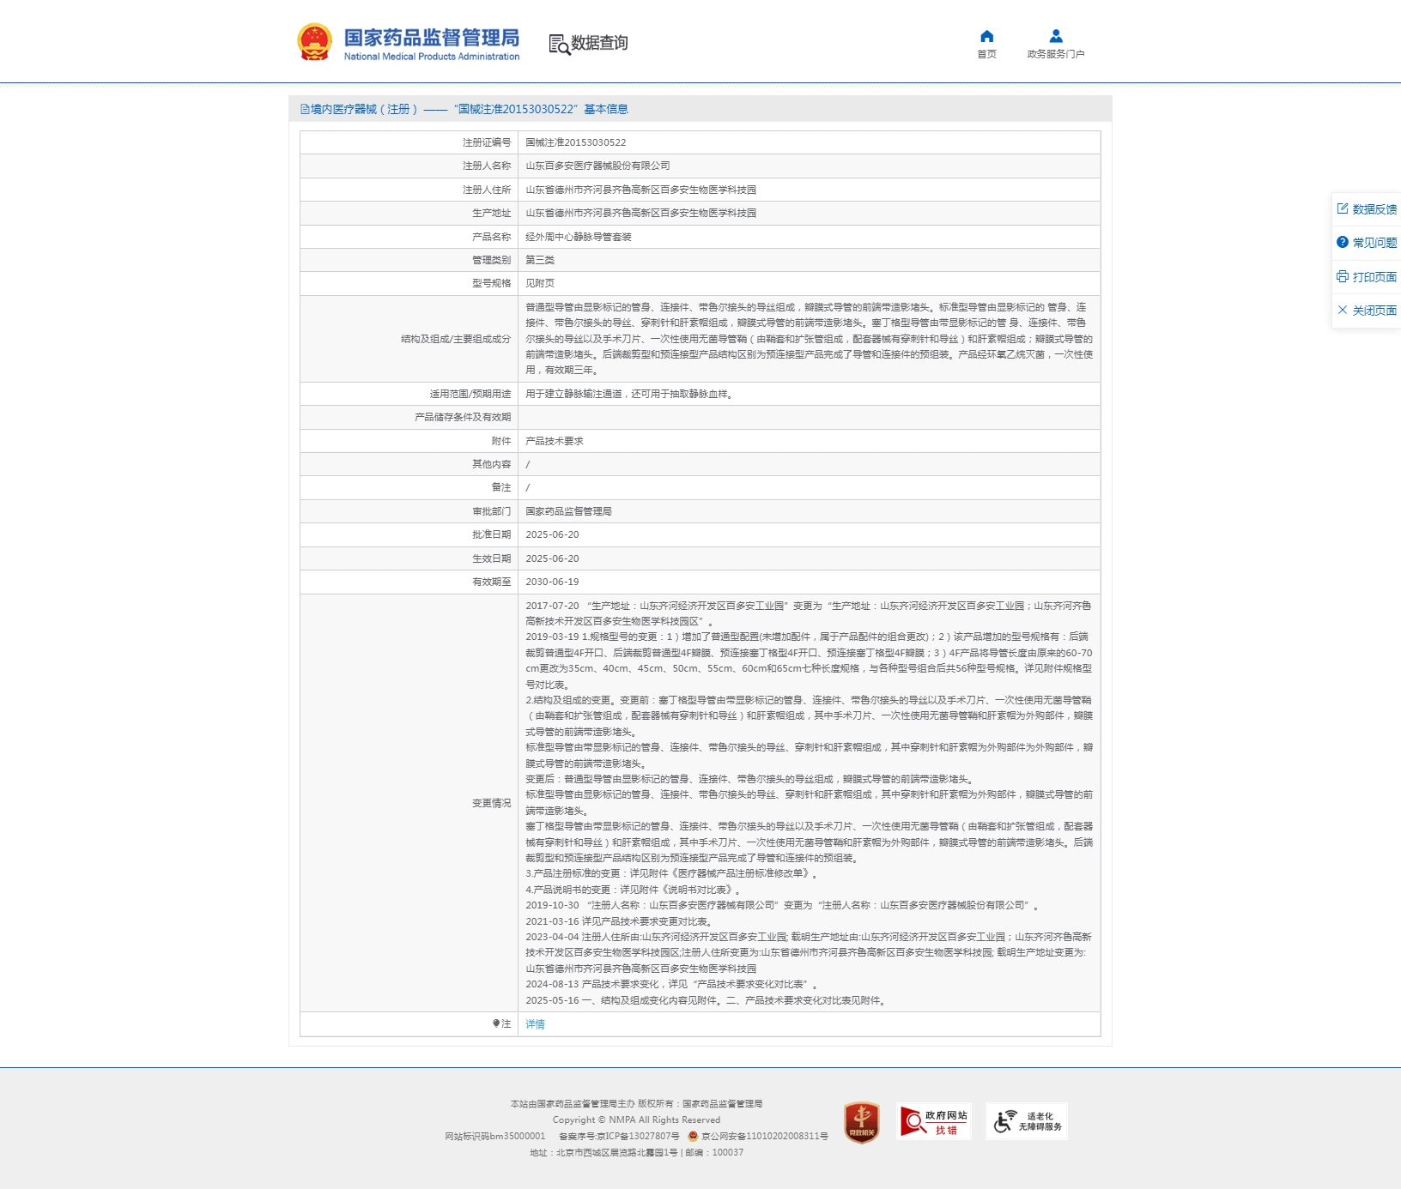This screenshot has width=1401, height=1189.
Task: Select 打印页面 to print the page
Action: pos(1374,277)
